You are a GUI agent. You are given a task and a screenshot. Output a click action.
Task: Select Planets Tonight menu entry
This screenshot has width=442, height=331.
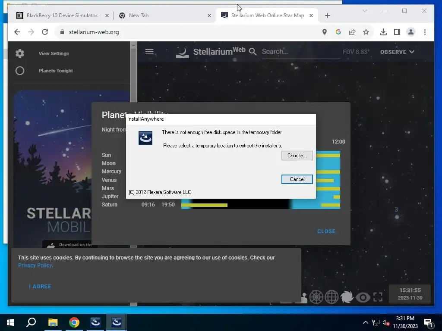pos(56,71)
